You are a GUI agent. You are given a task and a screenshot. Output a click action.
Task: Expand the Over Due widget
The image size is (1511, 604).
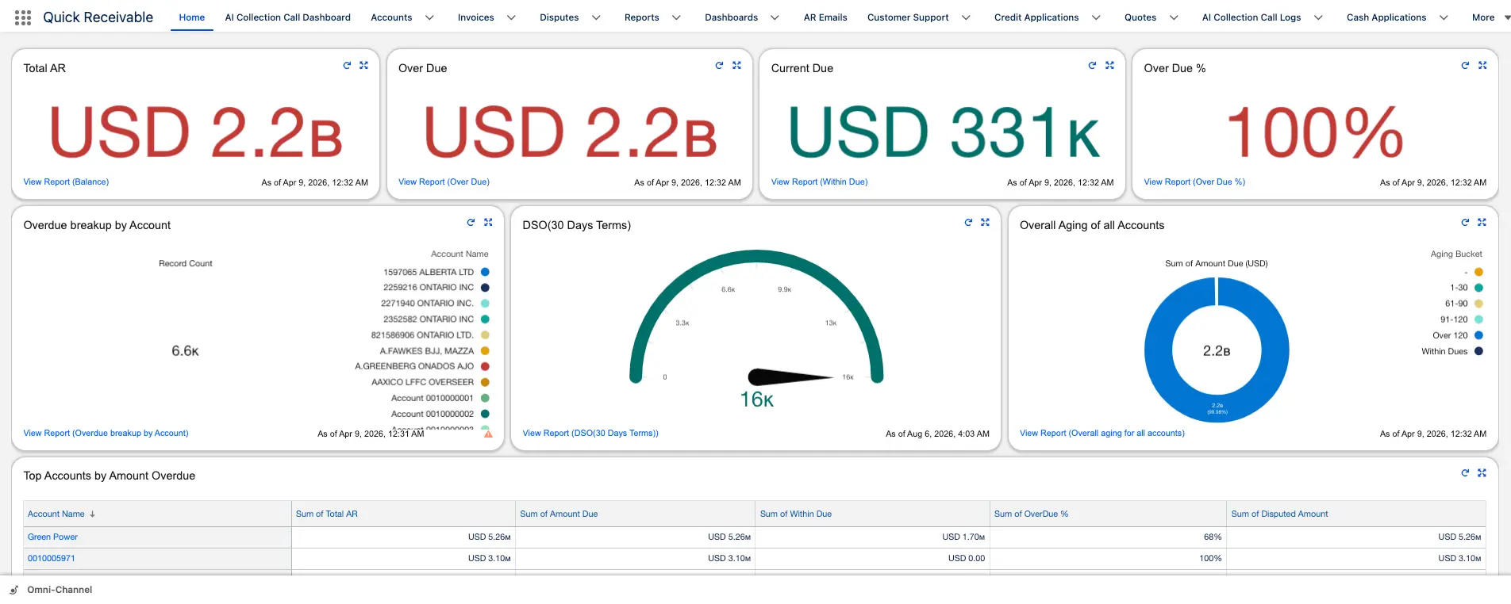coord(736,66)
